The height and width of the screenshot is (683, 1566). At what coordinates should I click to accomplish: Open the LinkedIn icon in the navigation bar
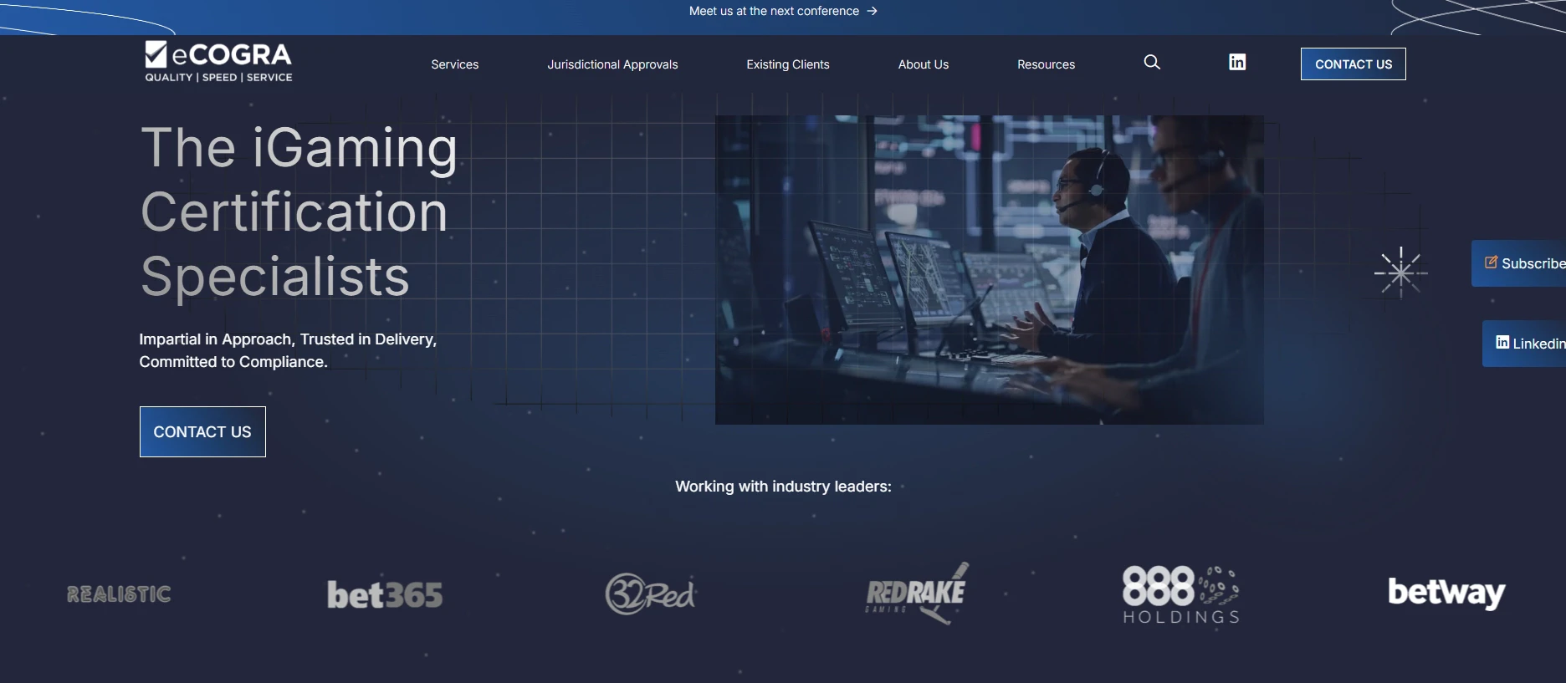click(x=1237, y=63)
